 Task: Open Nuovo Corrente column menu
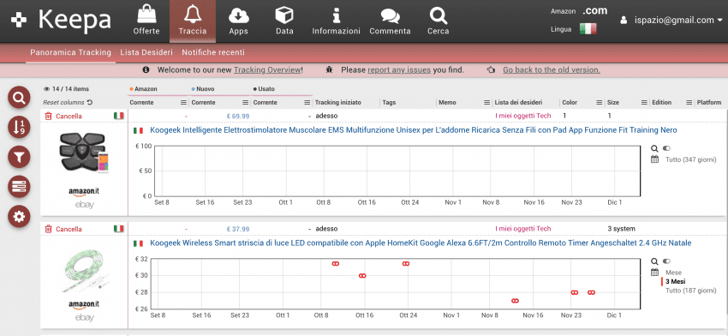(x=245, y=103)
